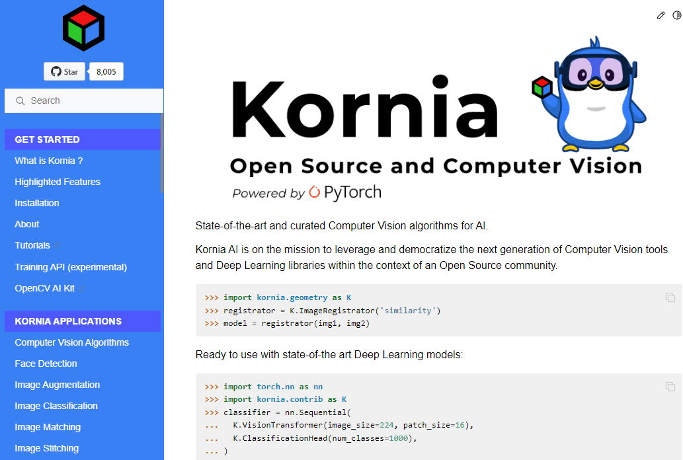The image size is (683, 460).
Task: Expand the KORNIA APPLICATIONS section
Action: click(x=67, y=321)
